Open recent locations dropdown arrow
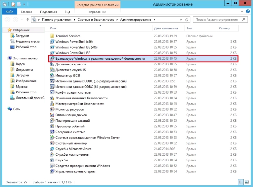The height and width of the screenshot is (187, 253). [x=21, y=20]
